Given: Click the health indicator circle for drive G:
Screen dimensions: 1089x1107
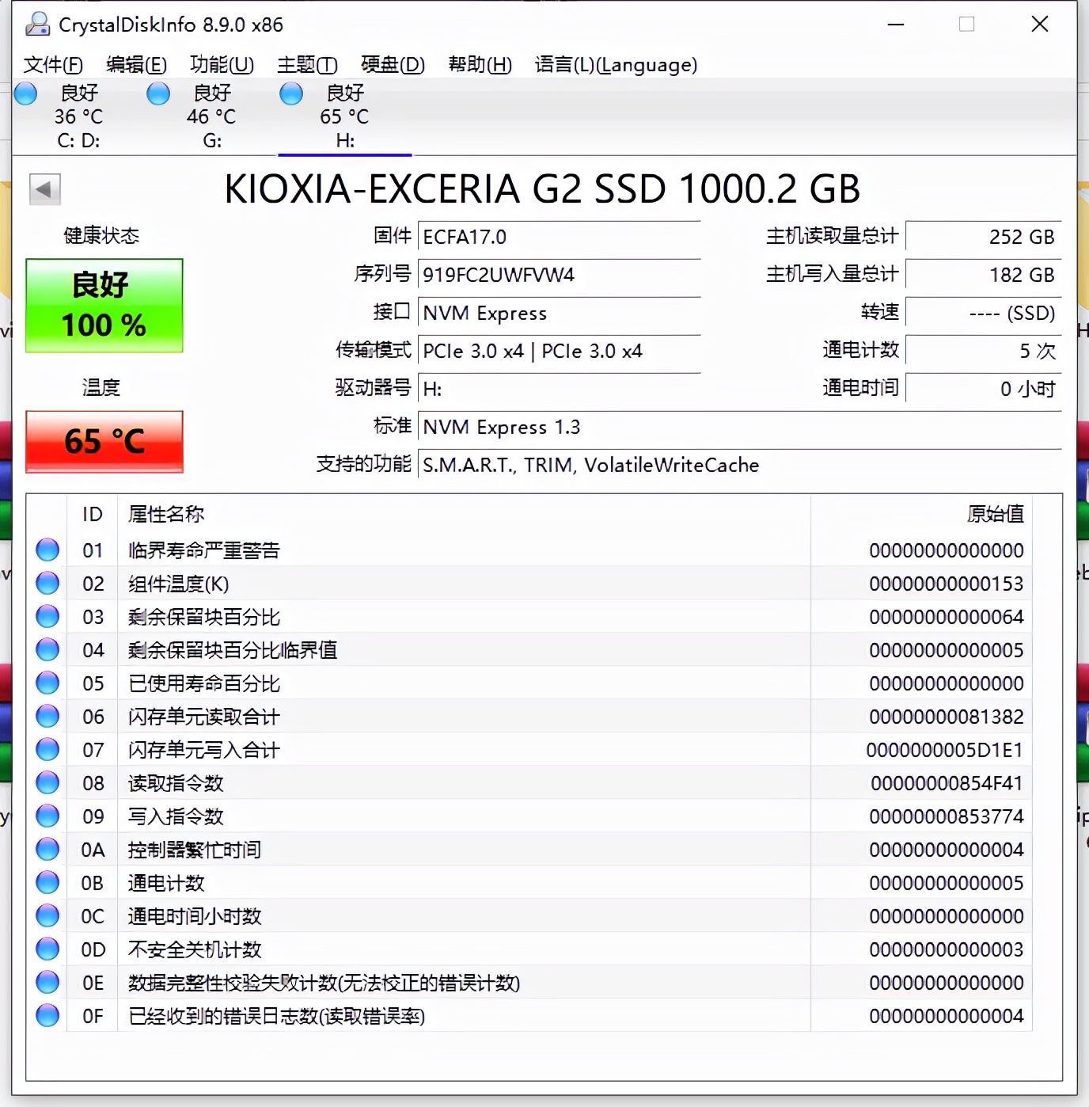Looking at the screenshot, I should click(x=157, y=93).
